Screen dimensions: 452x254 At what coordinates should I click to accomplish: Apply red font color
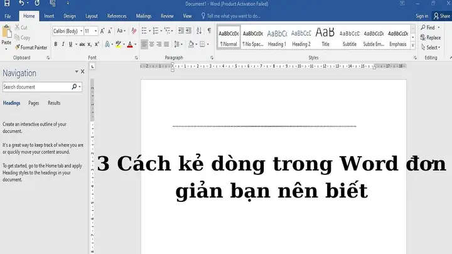[130, 45]
